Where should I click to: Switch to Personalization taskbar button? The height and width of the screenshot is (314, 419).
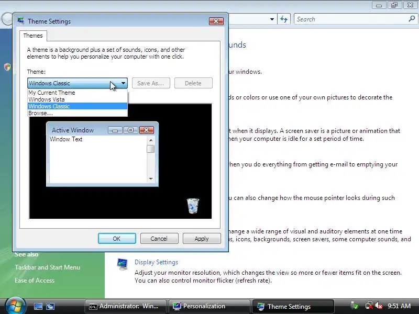click(x=209, y=306)
